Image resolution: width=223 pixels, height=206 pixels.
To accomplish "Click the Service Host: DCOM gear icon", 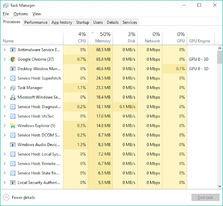I will (x=13, y=135).
